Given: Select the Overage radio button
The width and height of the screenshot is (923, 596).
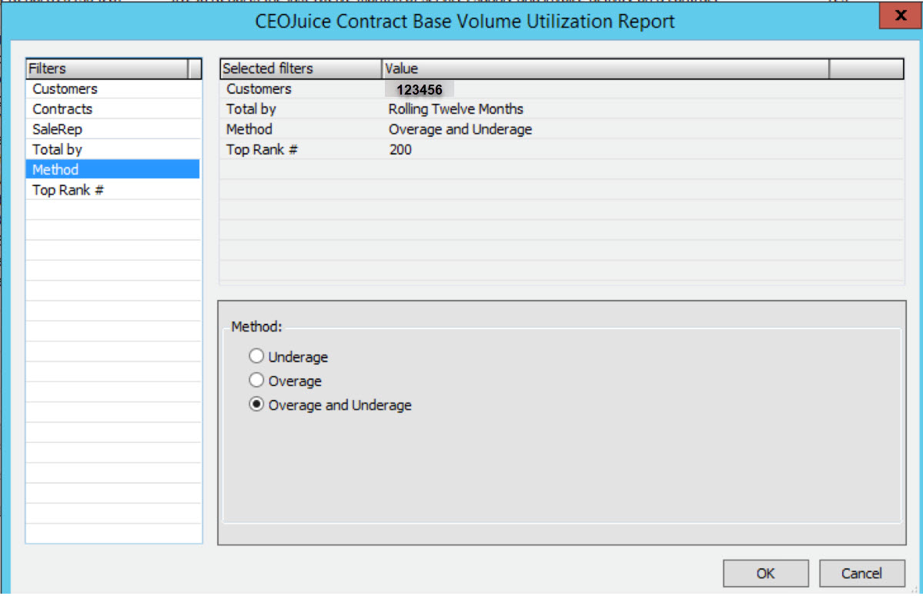Looking at the screenshot, I should 256,381.
